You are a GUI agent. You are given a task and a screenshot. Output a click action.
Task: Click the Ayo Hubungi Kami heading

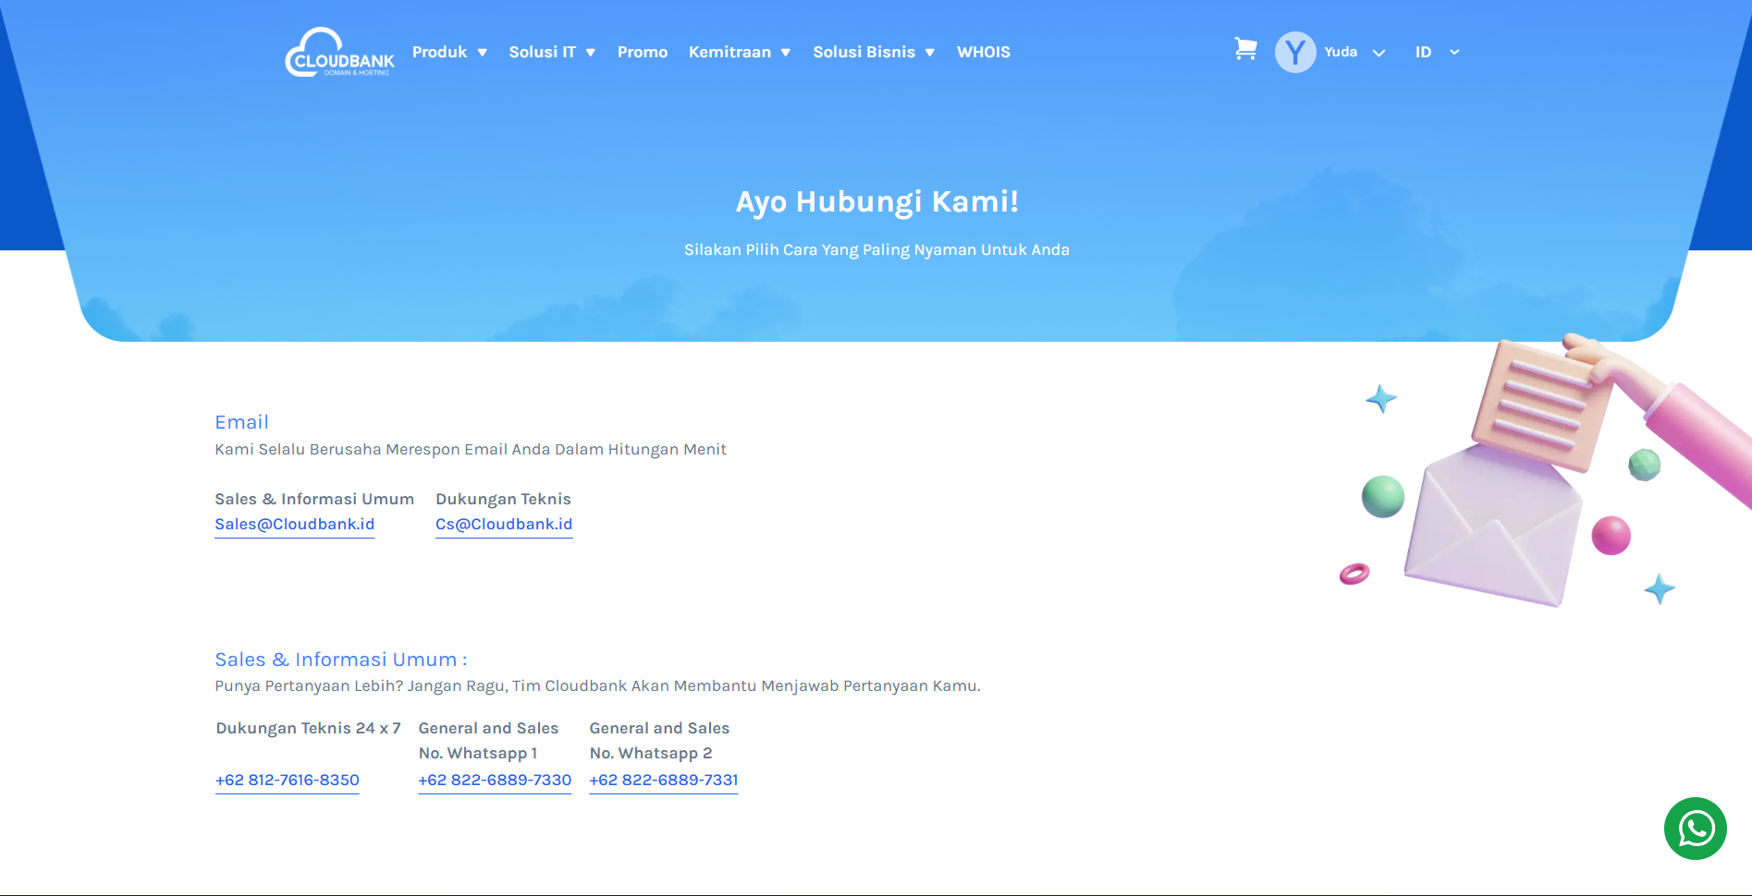tap(876, 201)
